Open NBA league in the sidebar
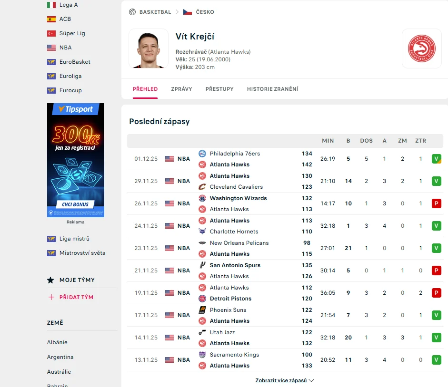The image size is (448, 387). (65, 48)
